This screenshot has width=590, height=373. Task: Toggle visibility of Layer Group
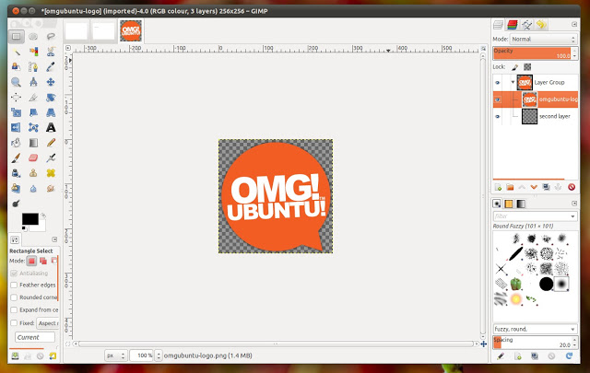coord(498,83)
